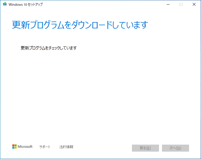201x159 pixels.
Task: Click the 戻る(B) button
Action: (145, 148)
